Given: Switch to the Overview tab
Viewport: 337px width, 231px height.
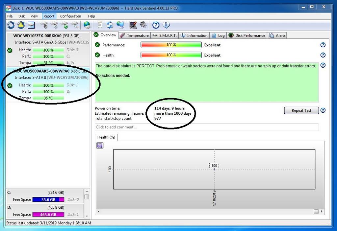Looking at the screenshot, I should [x=105, y=35].
